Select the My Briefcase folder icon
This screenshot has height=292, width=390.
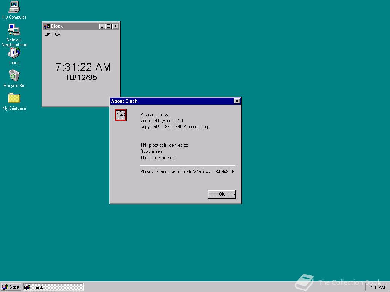[14, 102]
